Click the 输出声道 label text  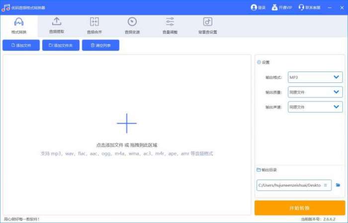(273, 107)
